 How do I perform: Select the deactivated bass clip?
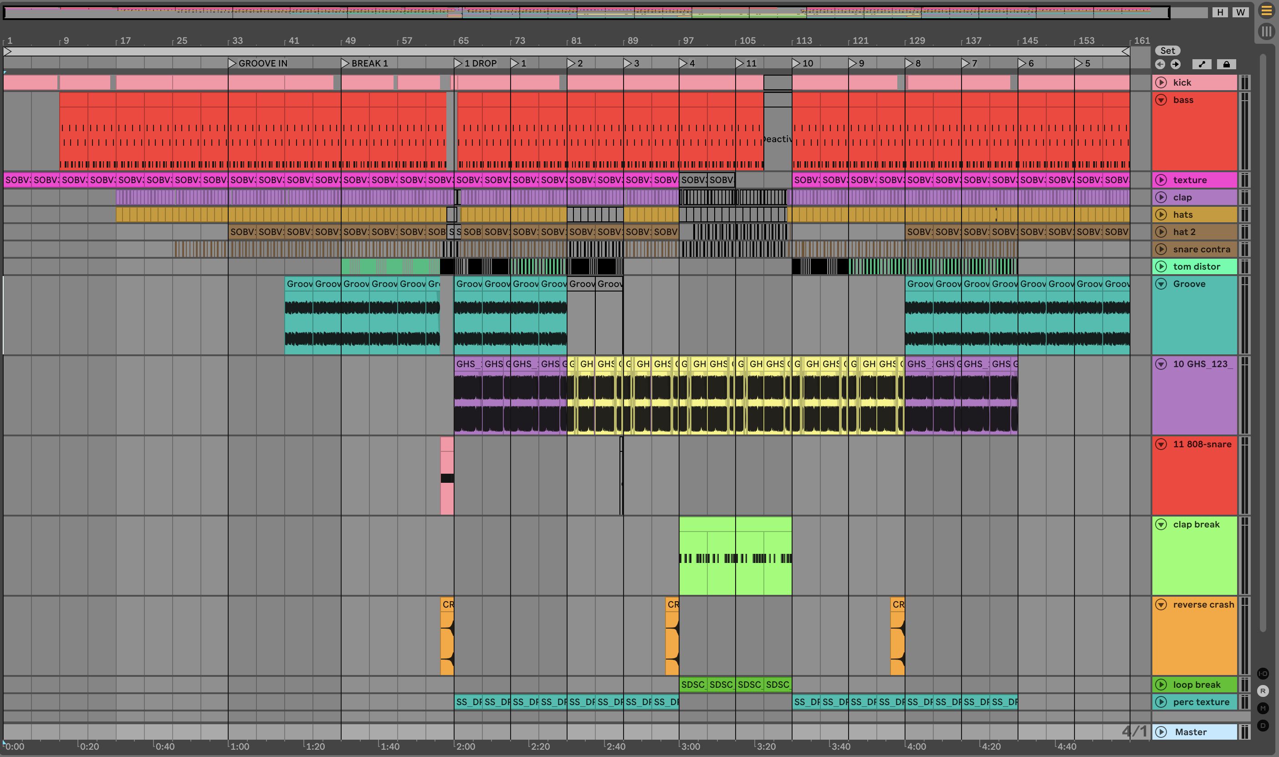778,132
